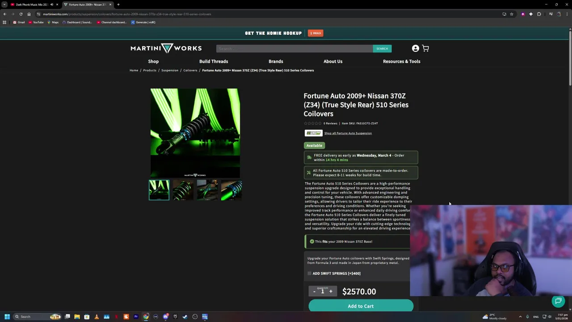Open Maps bookmark
Viewport: 572px width, 322px height.
(53, 22)
